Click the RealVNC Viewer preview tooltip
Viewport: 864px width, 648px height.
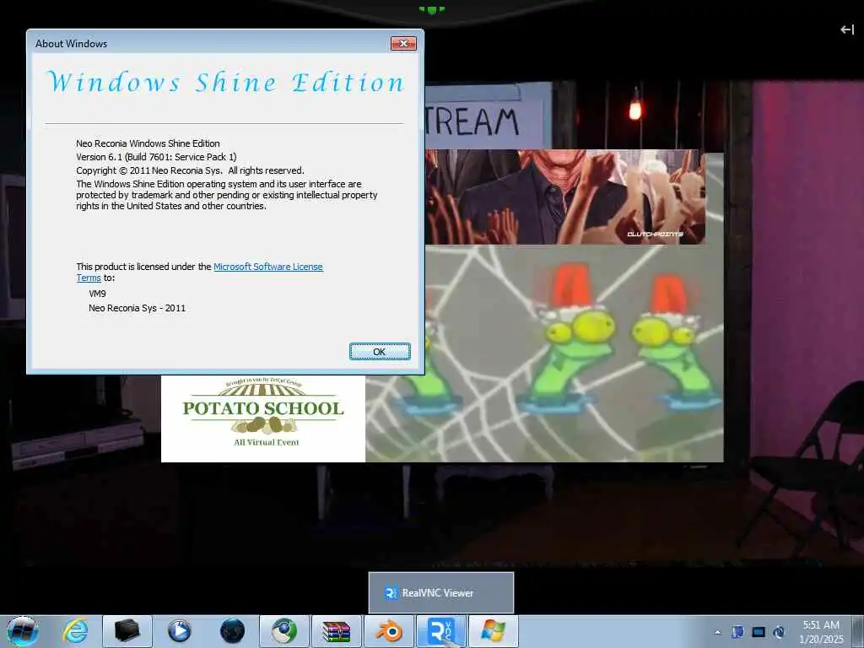coord(440,592)
